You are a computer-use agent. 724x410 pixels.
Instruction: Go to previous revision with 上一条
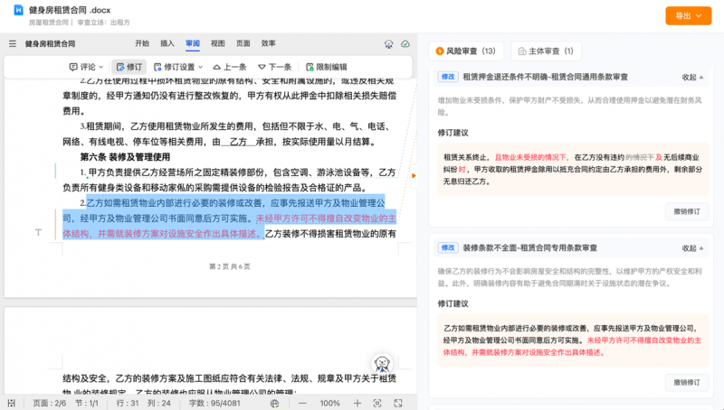(230, 67)
